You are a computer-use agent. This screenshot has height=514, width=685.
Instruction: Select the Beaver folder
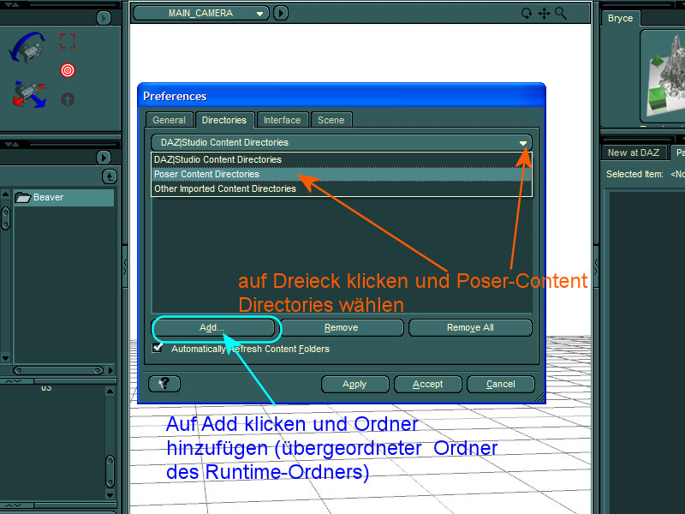coord(63,198)
